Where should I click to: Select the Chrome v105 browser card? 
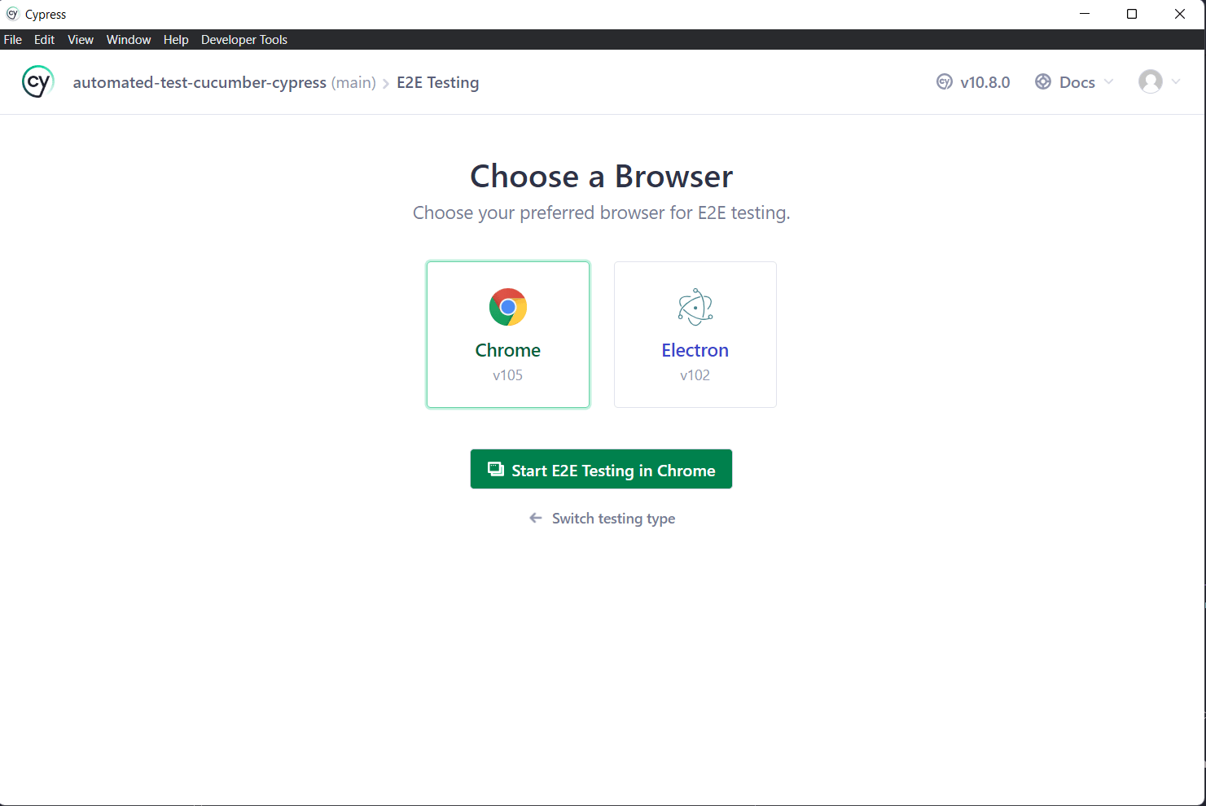(507, 335)
